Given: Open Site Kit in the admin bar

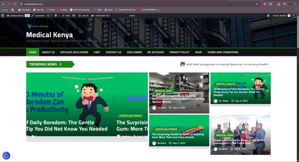Looking at the screenshot, I should point(83,16).
